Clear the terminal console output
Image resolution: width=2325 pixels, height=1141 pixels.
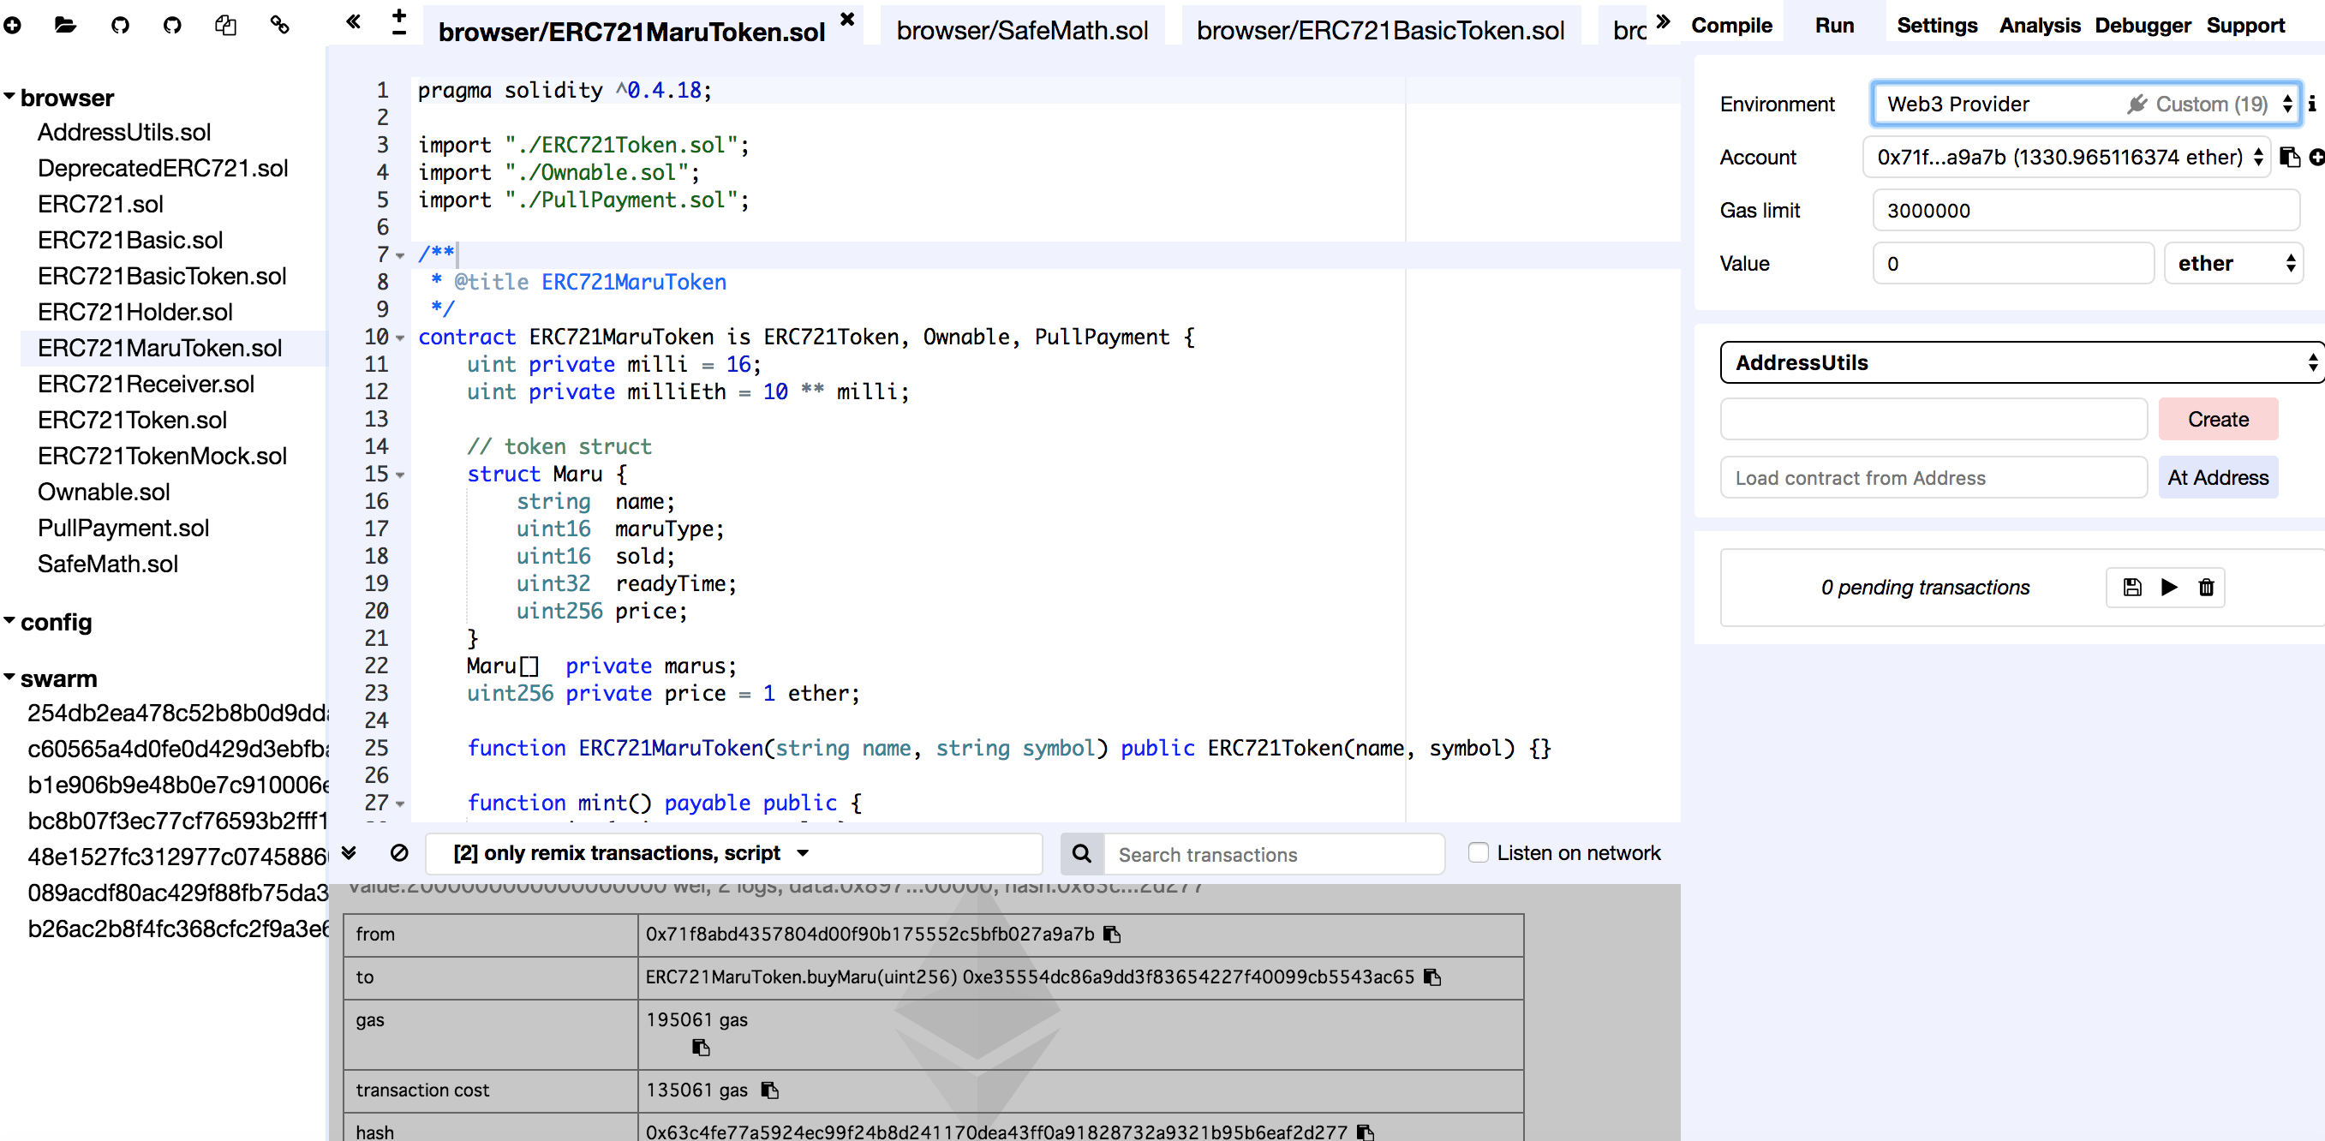coord(400,853)
